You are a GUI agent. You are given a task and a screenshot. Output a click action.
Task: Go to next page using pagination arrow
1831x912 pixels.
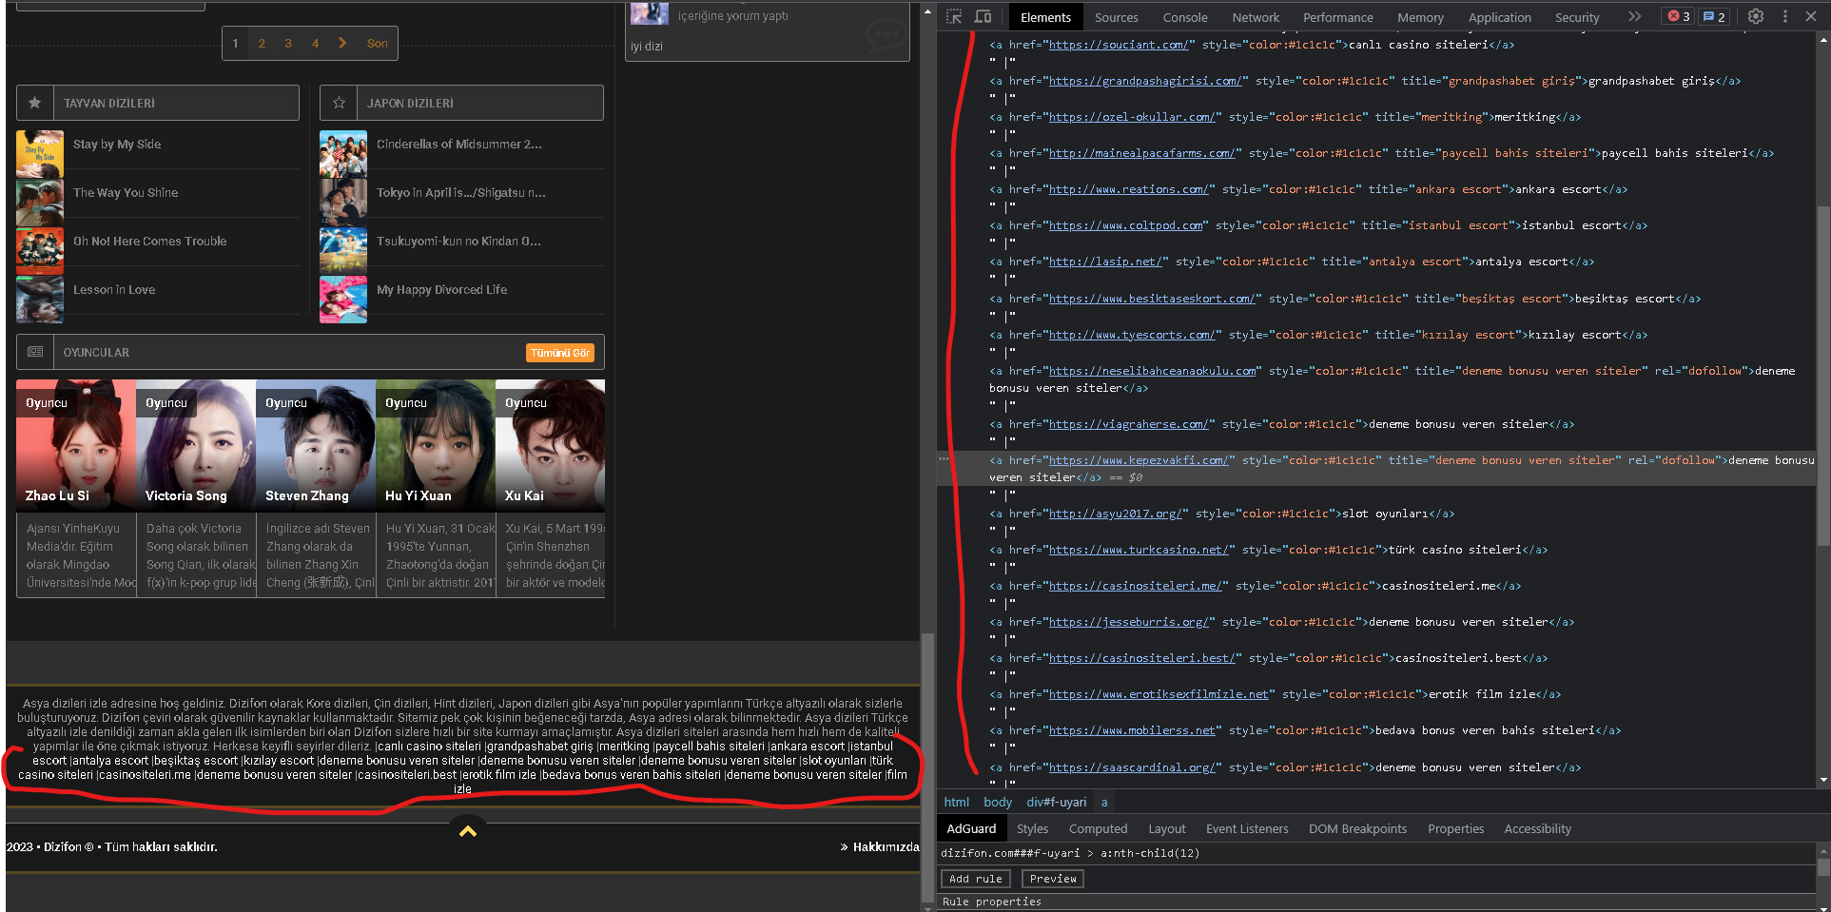tap(342, 43)
